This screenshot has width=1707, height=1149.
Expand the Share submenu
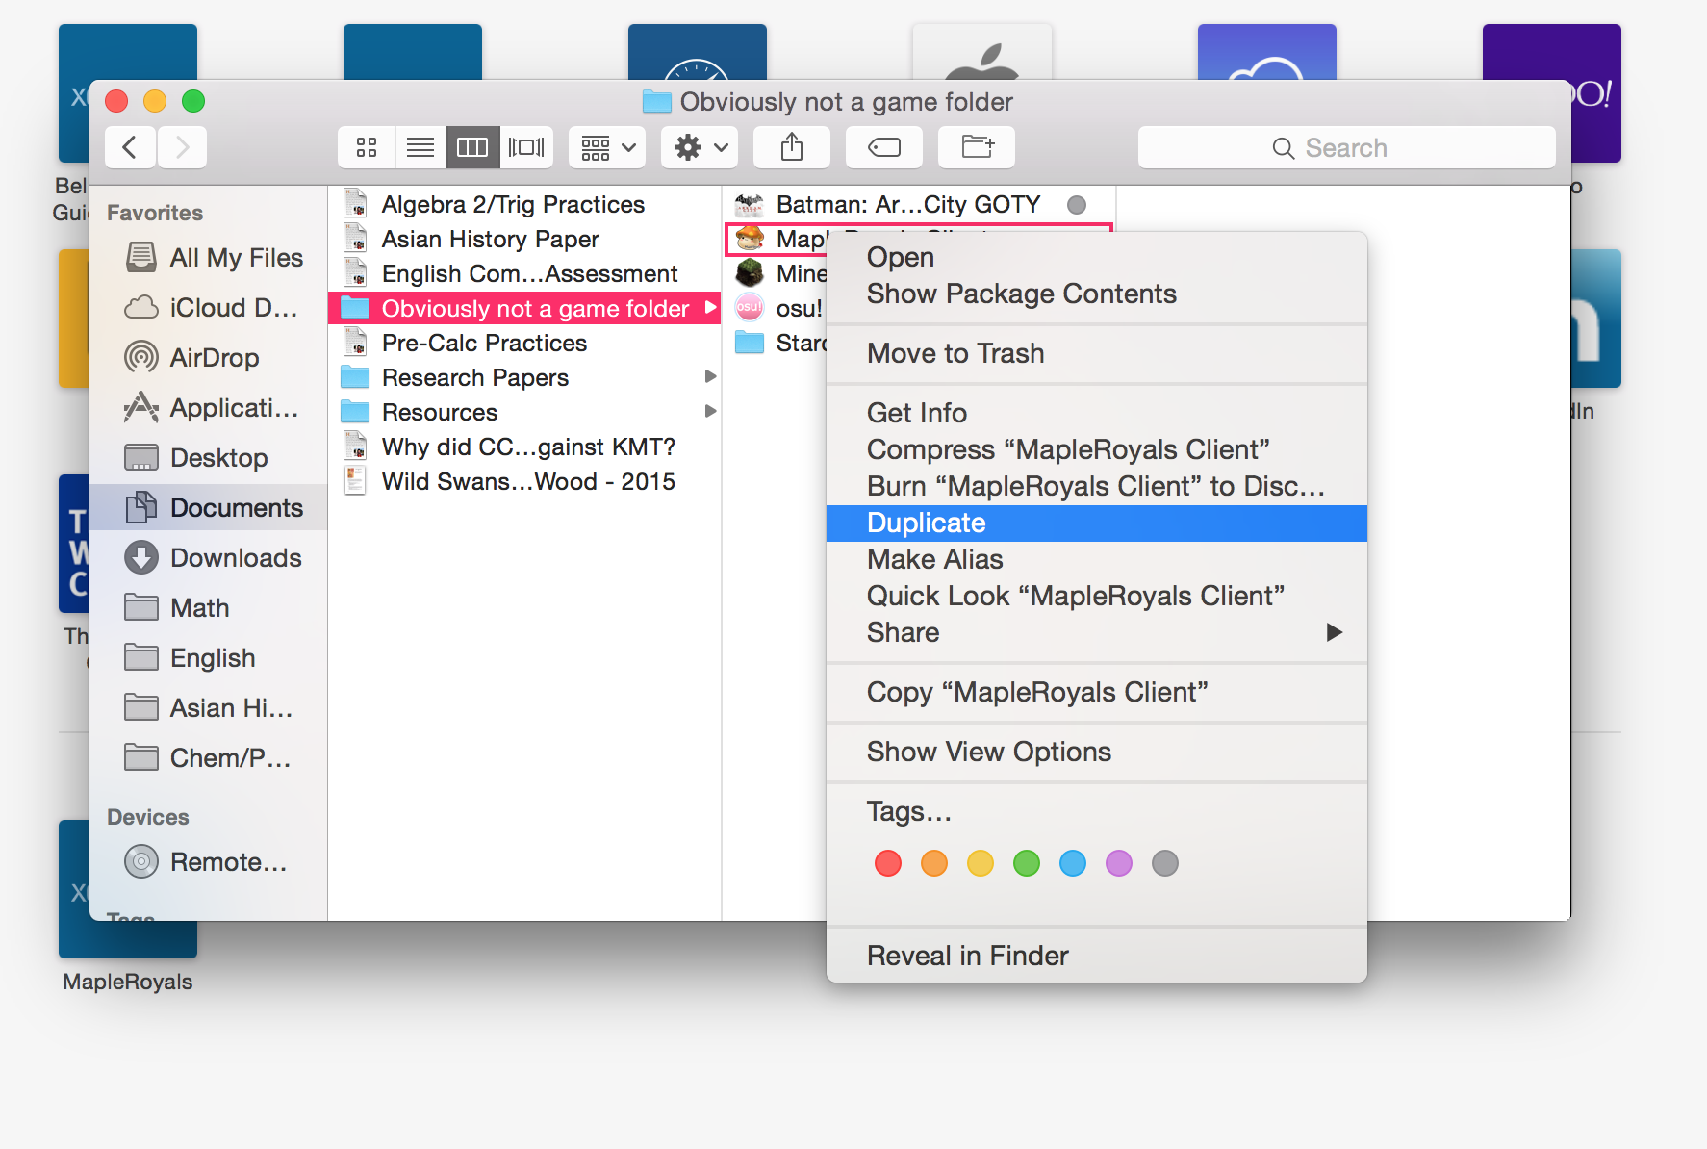point(1097,632)
